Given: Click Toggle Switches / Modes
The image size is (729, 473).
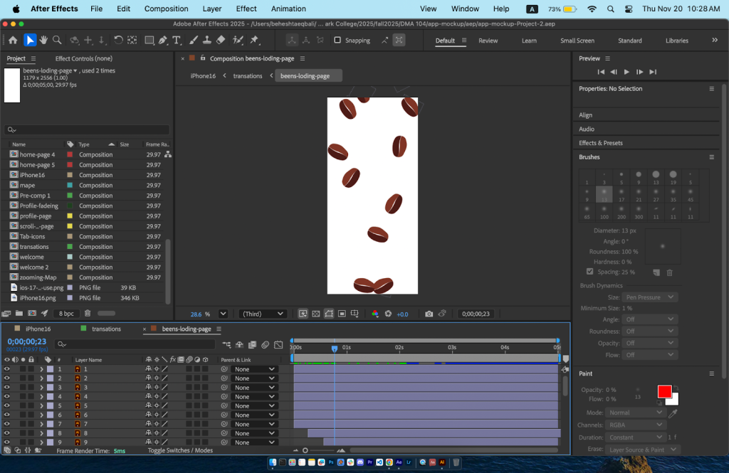Looking at the screenshot, I should pyautogui.click(x=180, y=451).
